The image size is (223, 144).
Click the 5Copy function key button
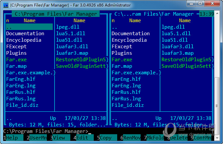(x=107, y=138)
